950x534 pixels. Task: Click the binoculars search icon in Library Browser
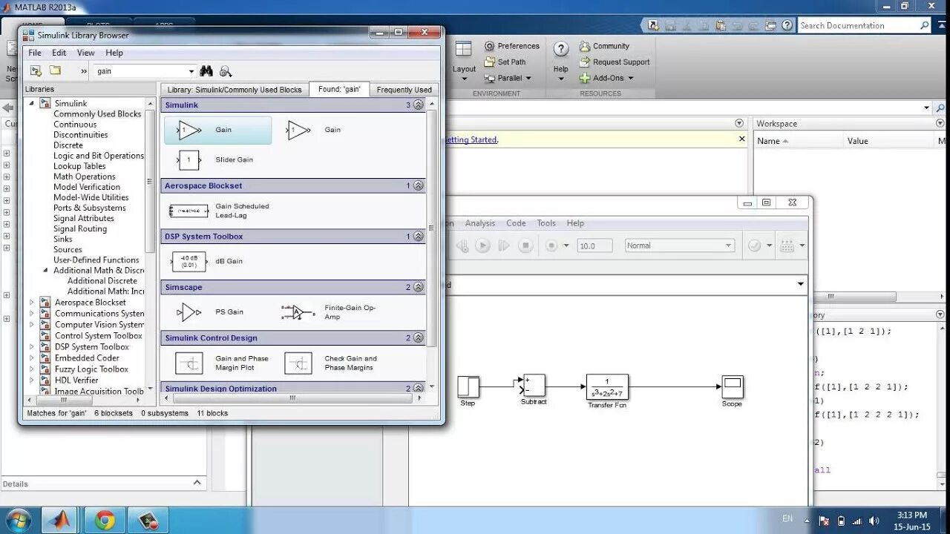(x=206, y=71)
